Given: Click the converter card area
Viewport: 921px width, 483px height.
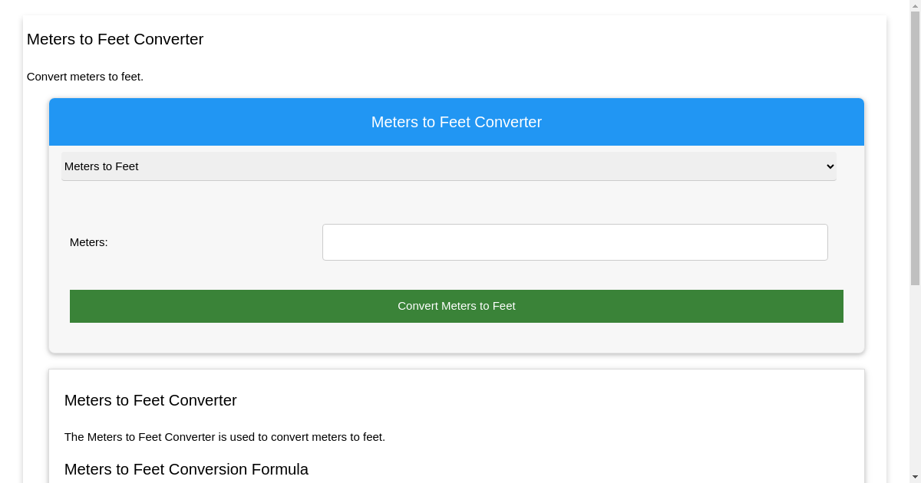Looking at the screenshot, I should click(456, 203).
